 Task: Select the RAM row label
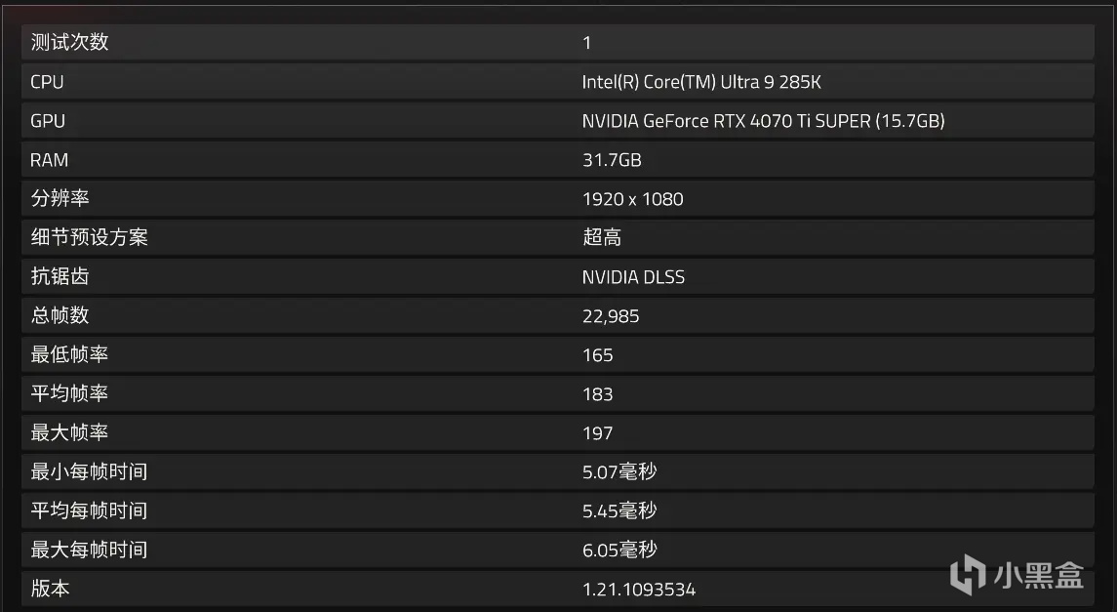coord(50,160)
